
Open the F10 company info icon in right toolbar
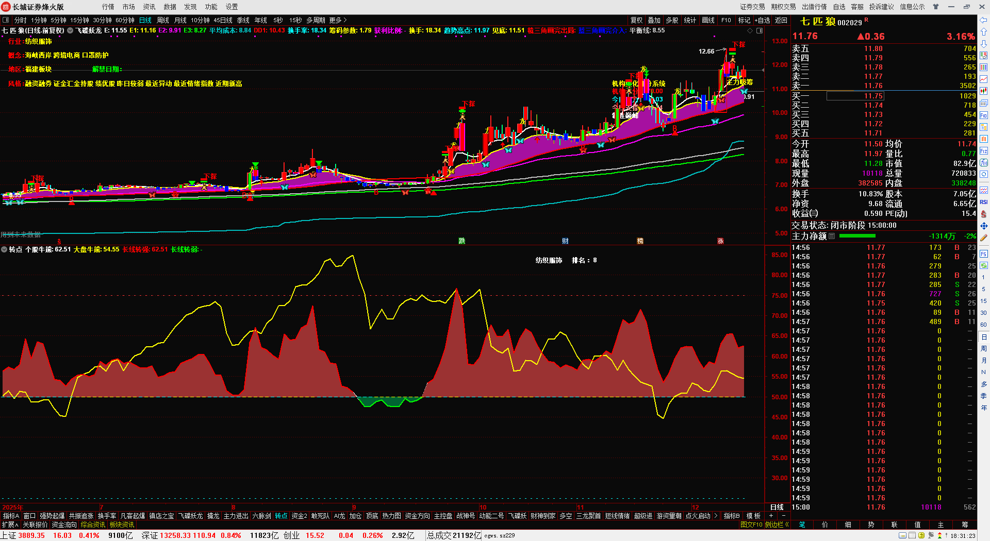click(x=984, y=115)
